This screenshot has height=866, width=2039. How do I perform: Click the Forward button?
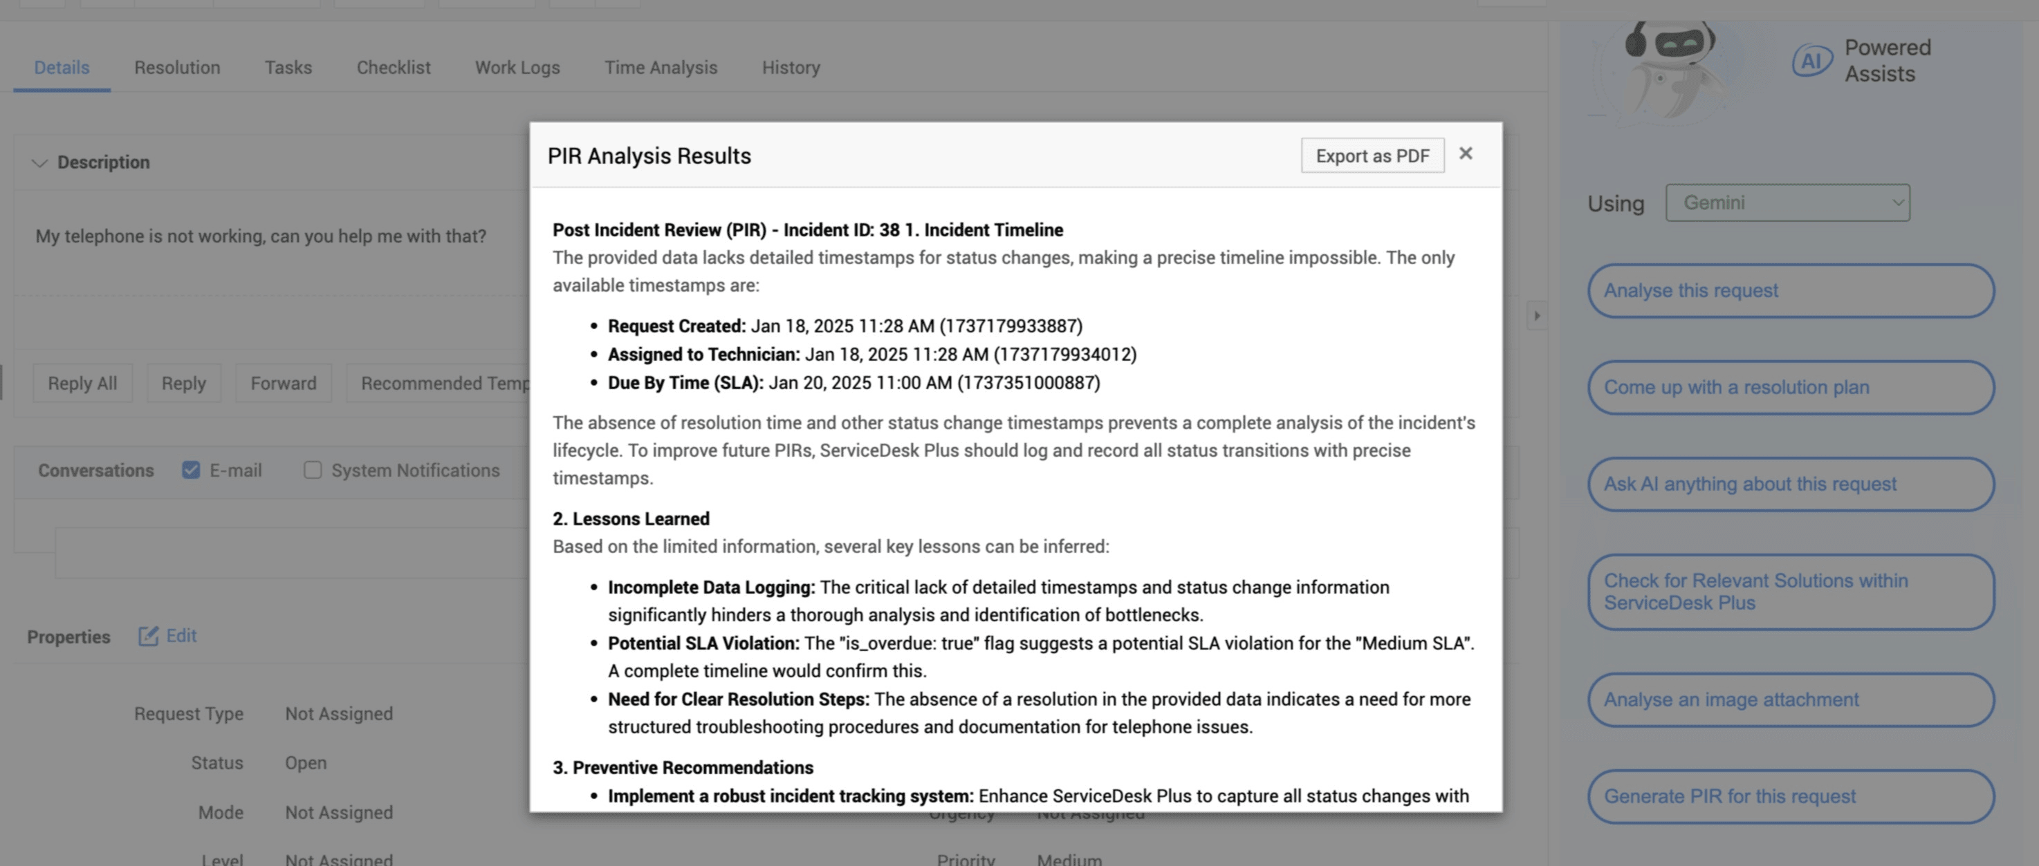(283, 384)
